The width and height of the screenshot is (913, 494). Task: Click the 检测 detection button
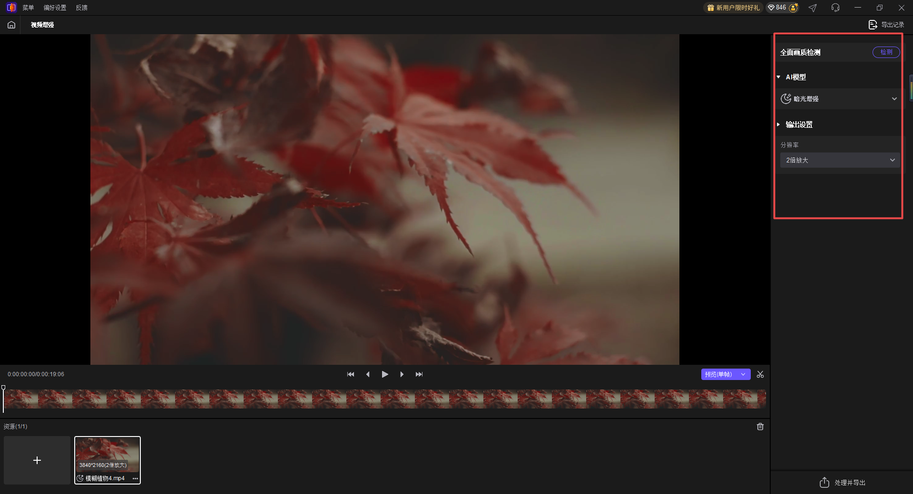coord(886,52)
